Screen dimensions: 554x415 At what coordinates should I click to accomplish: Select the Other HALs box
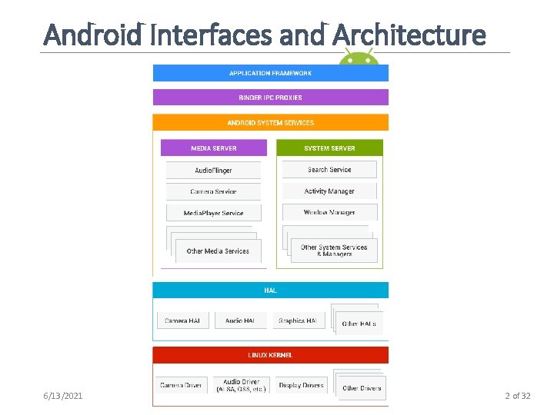(359, 323)
